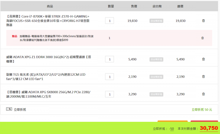Click the 2,190 unit price cell
Image resolution: width=220 pixels, height=134 pixels.
(x=132, y=77)
